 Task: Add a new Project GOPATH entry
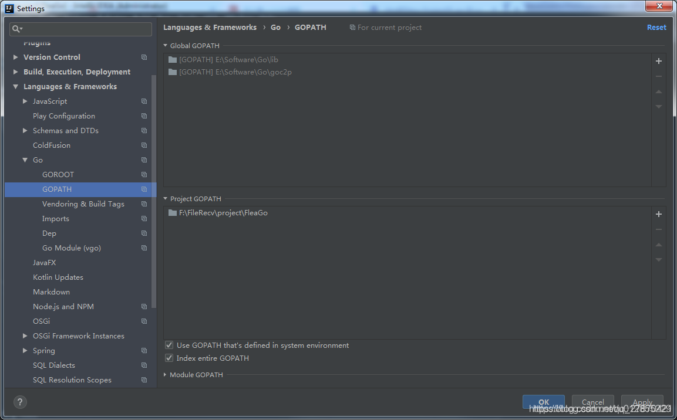click(658, 214)
